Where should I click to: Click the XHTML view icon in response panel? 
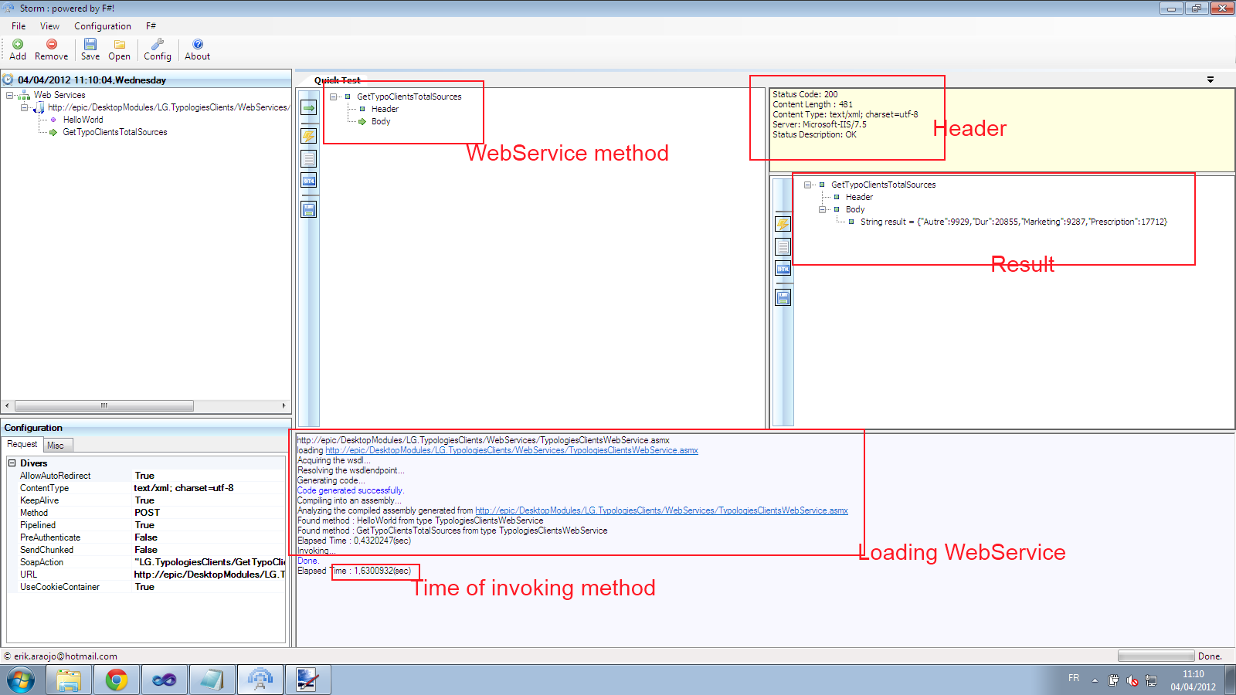click(x=783, y=269)
